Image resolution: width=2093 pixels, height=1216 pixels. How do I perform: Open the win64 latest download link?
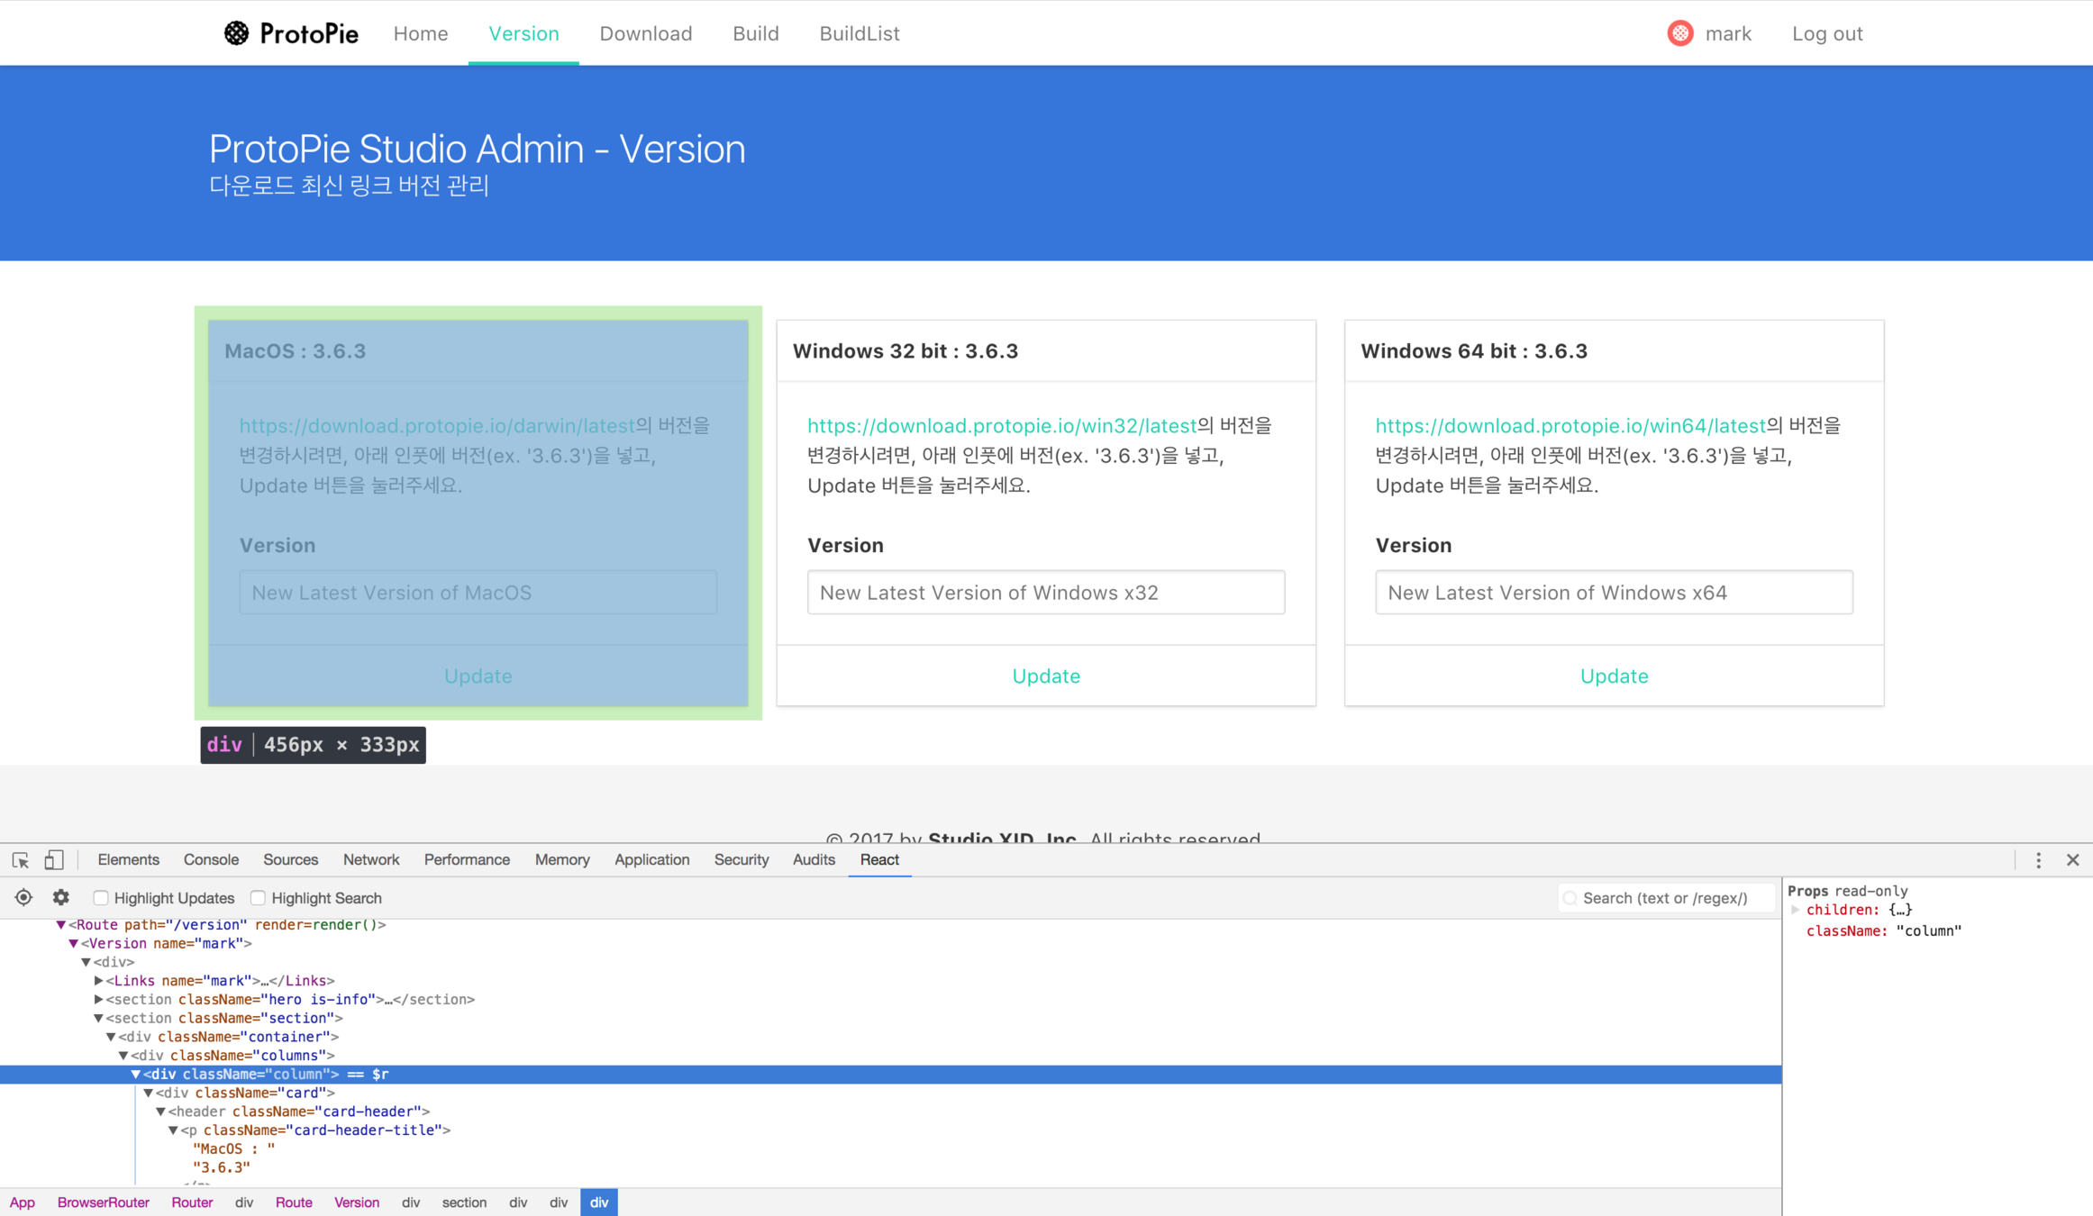[1570, 426]
